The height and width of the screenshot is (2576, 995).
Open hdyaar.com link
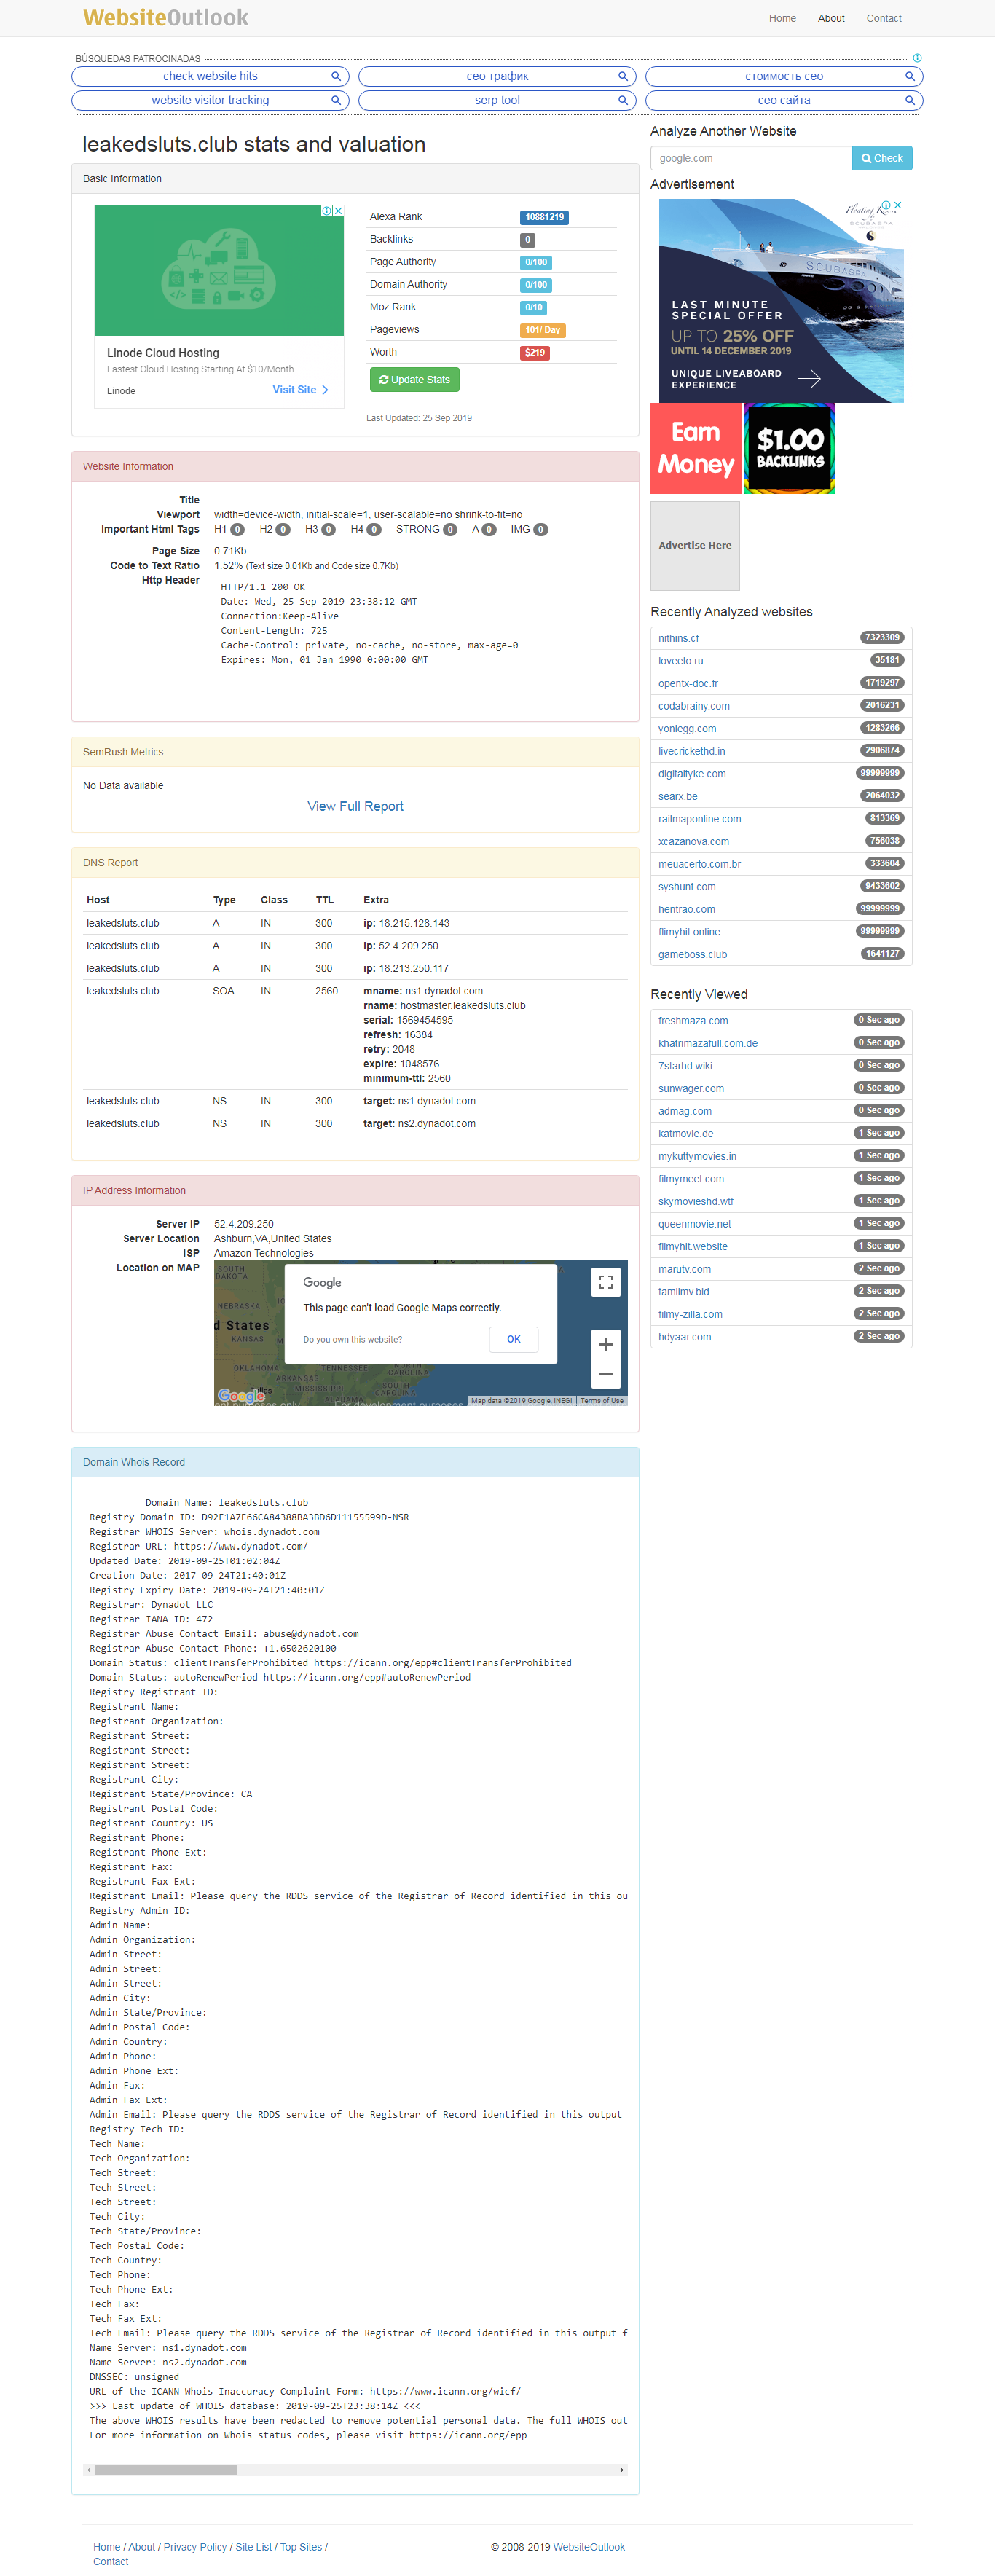click(x=684, y=1337)
